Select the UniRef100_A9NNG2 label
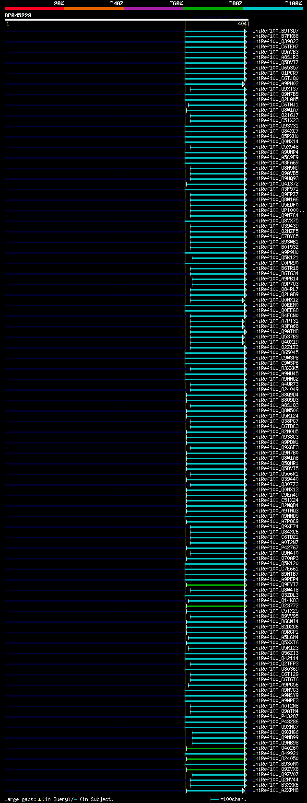 tap(275, 379)
